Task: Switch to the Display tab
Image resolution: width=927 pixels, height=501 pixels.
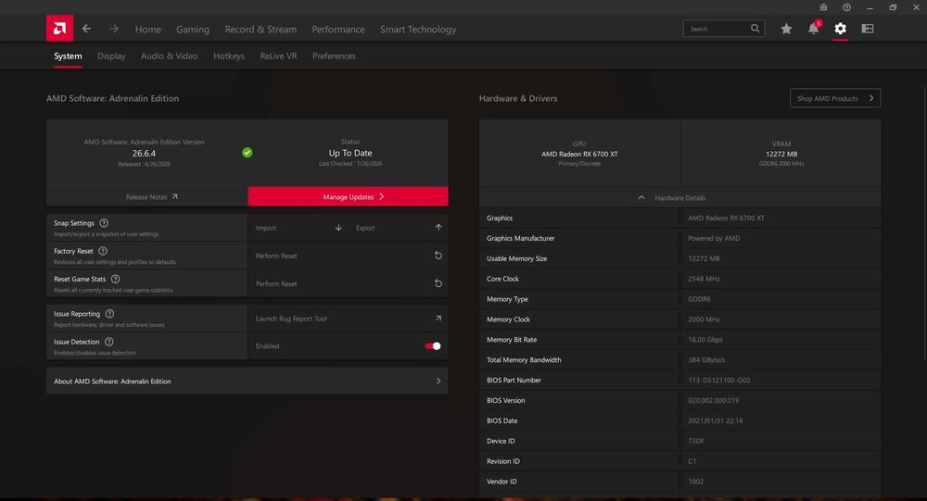Action: [x=111, y=56]
